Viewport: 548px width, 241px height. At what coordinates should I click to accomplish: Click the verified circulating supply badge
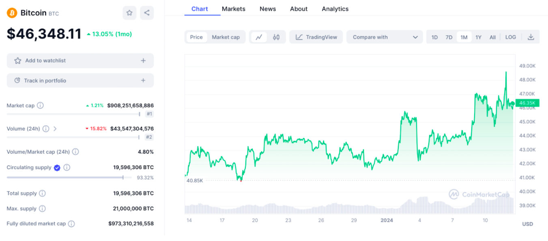(57, 167)
